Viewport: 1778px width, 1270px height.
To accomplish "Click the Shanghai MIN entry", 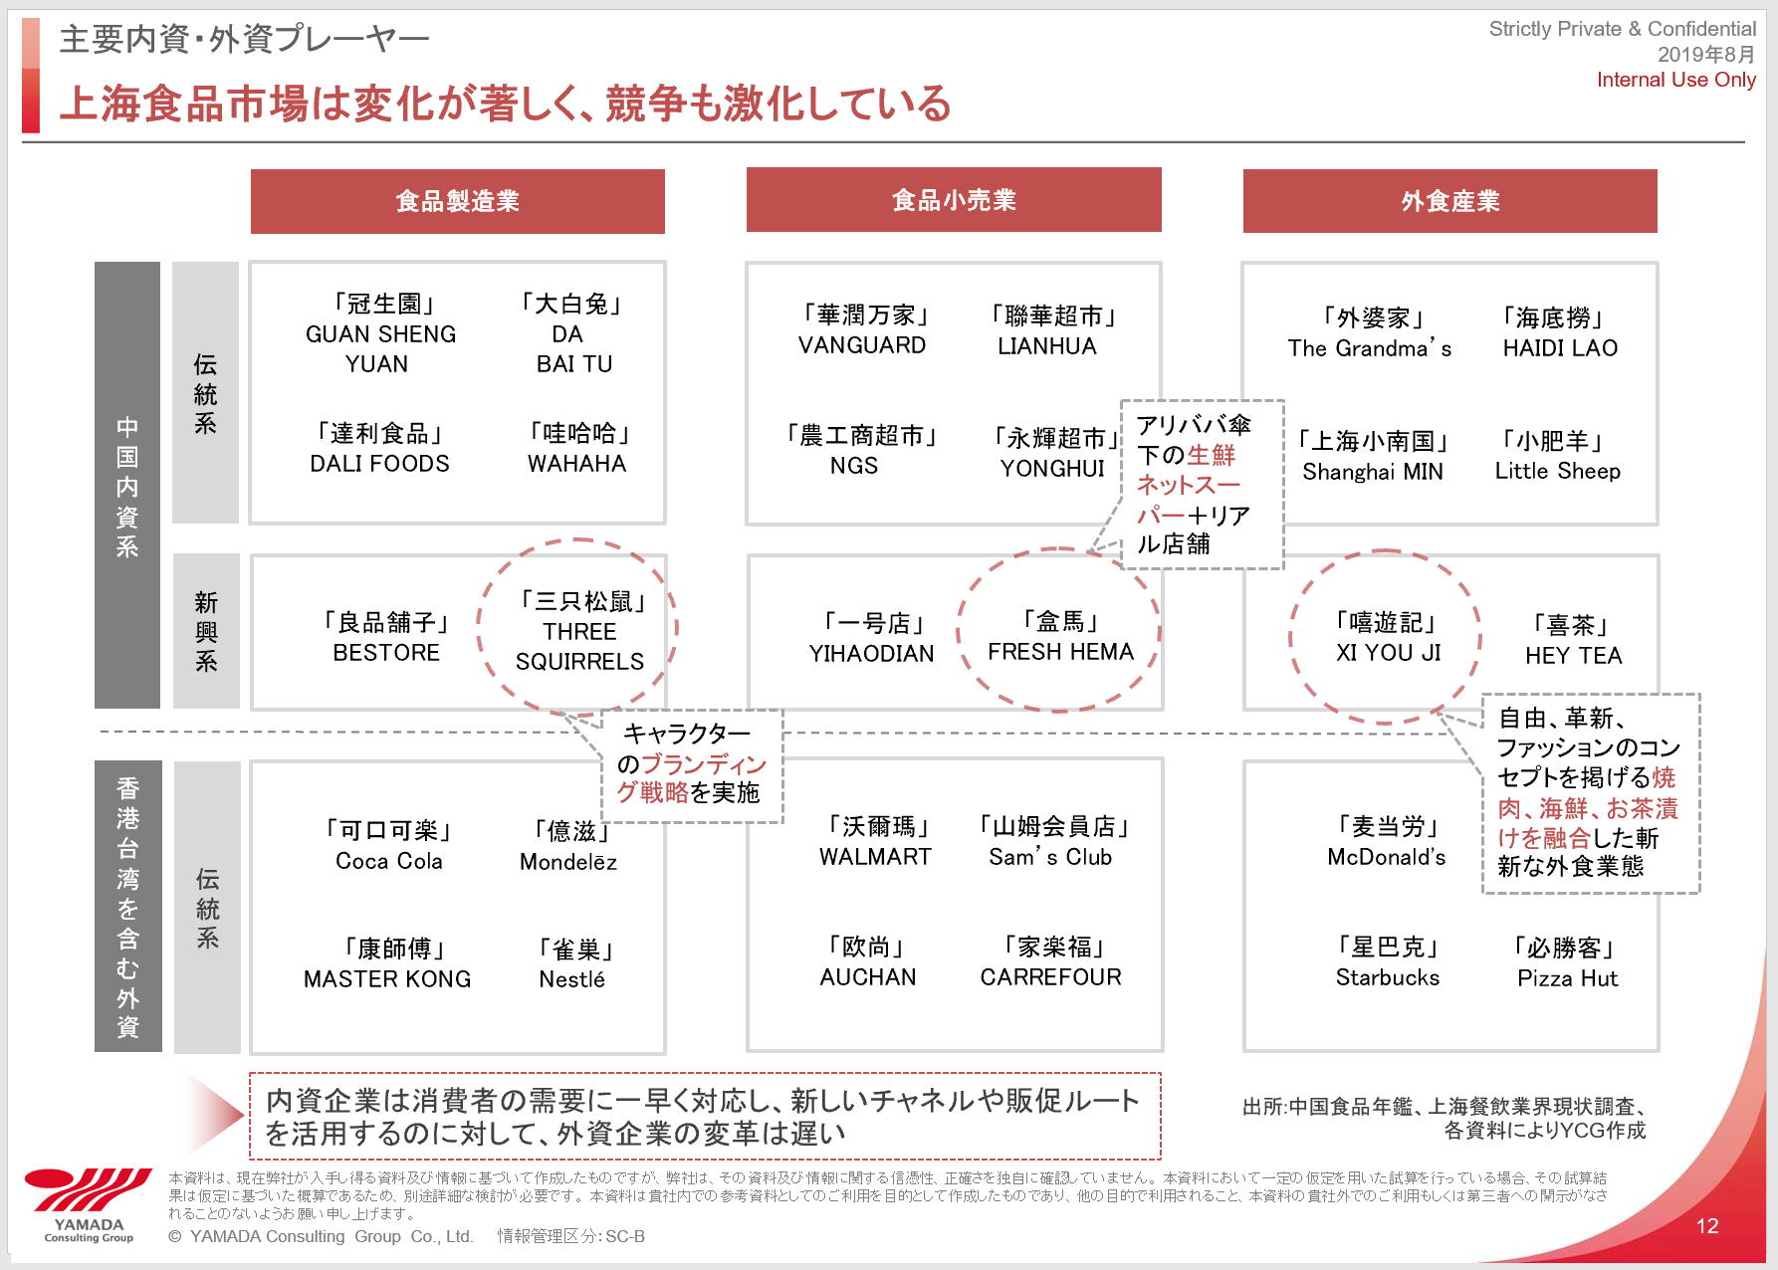I will pos(1372,456).
